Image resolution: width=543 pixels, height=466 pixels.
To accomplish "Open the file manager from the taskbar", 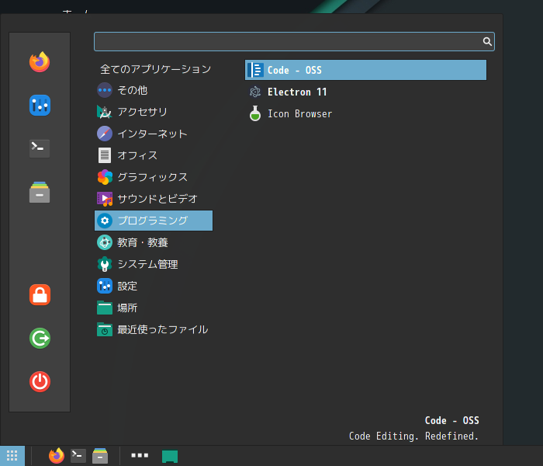I will tap(100, 456).
